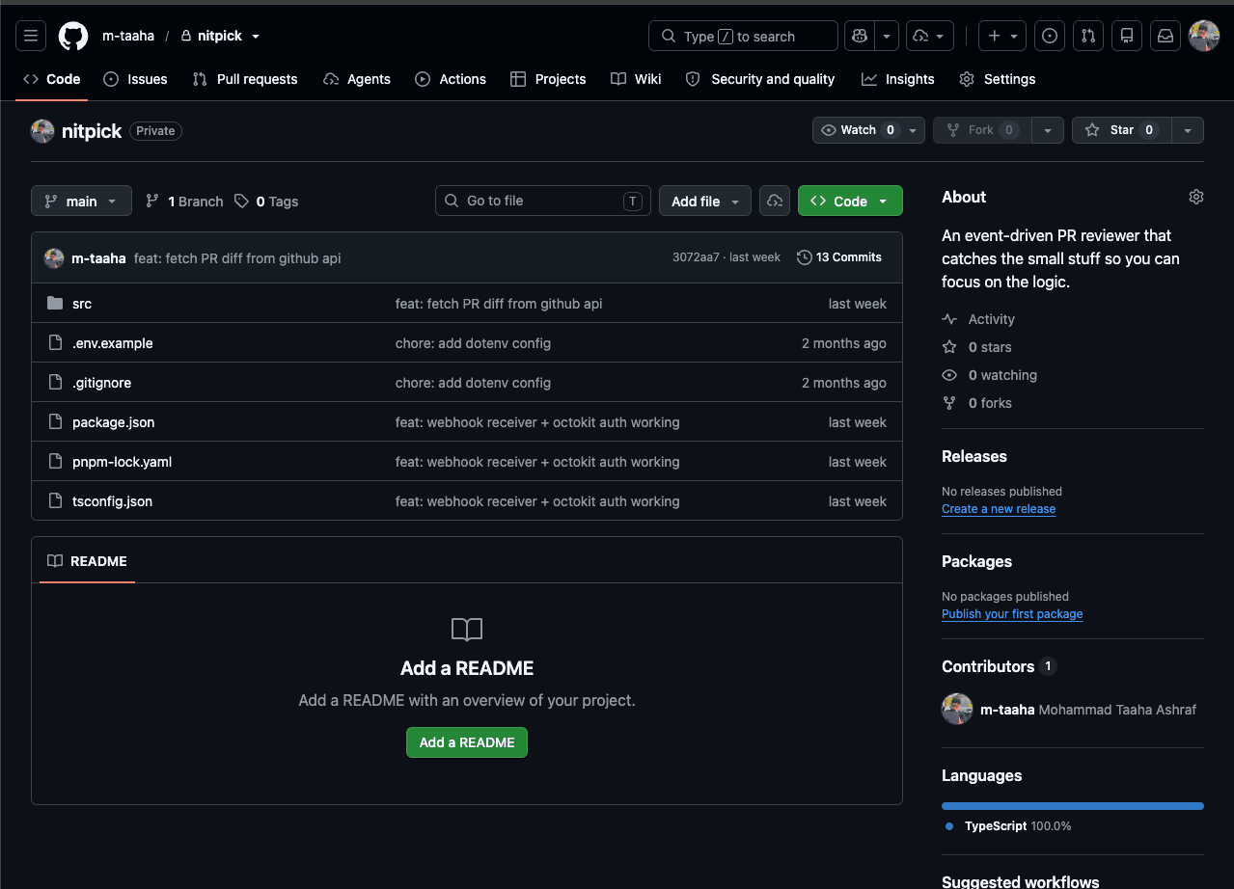This screenshot has width=1234, height=889.
Task: Click the blue TypeScript language bar
Action: point(1073,805)
